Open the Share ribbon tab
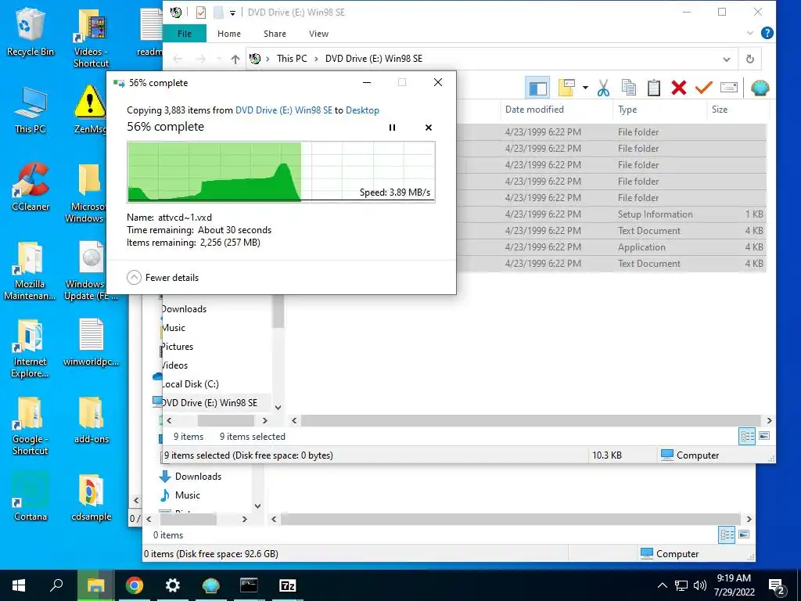801x601 pixels. 275,34
